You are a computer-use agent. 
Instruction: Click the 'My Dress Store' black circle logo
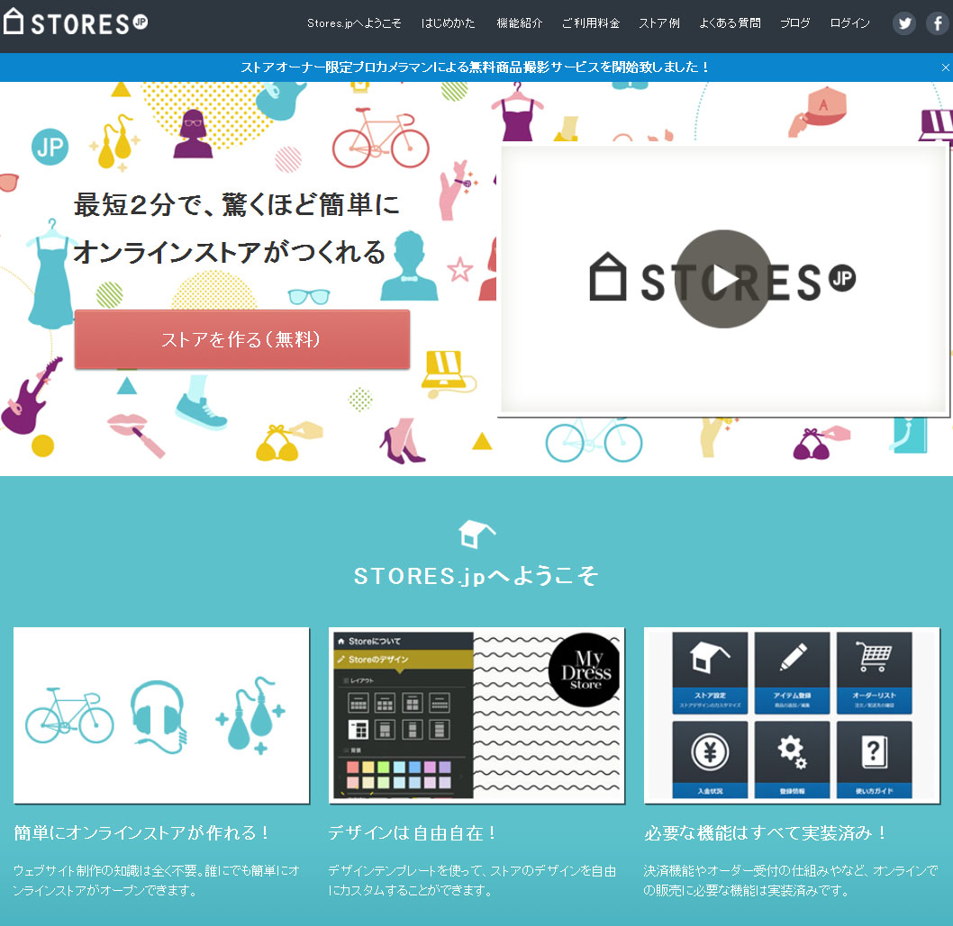[584, 670]
